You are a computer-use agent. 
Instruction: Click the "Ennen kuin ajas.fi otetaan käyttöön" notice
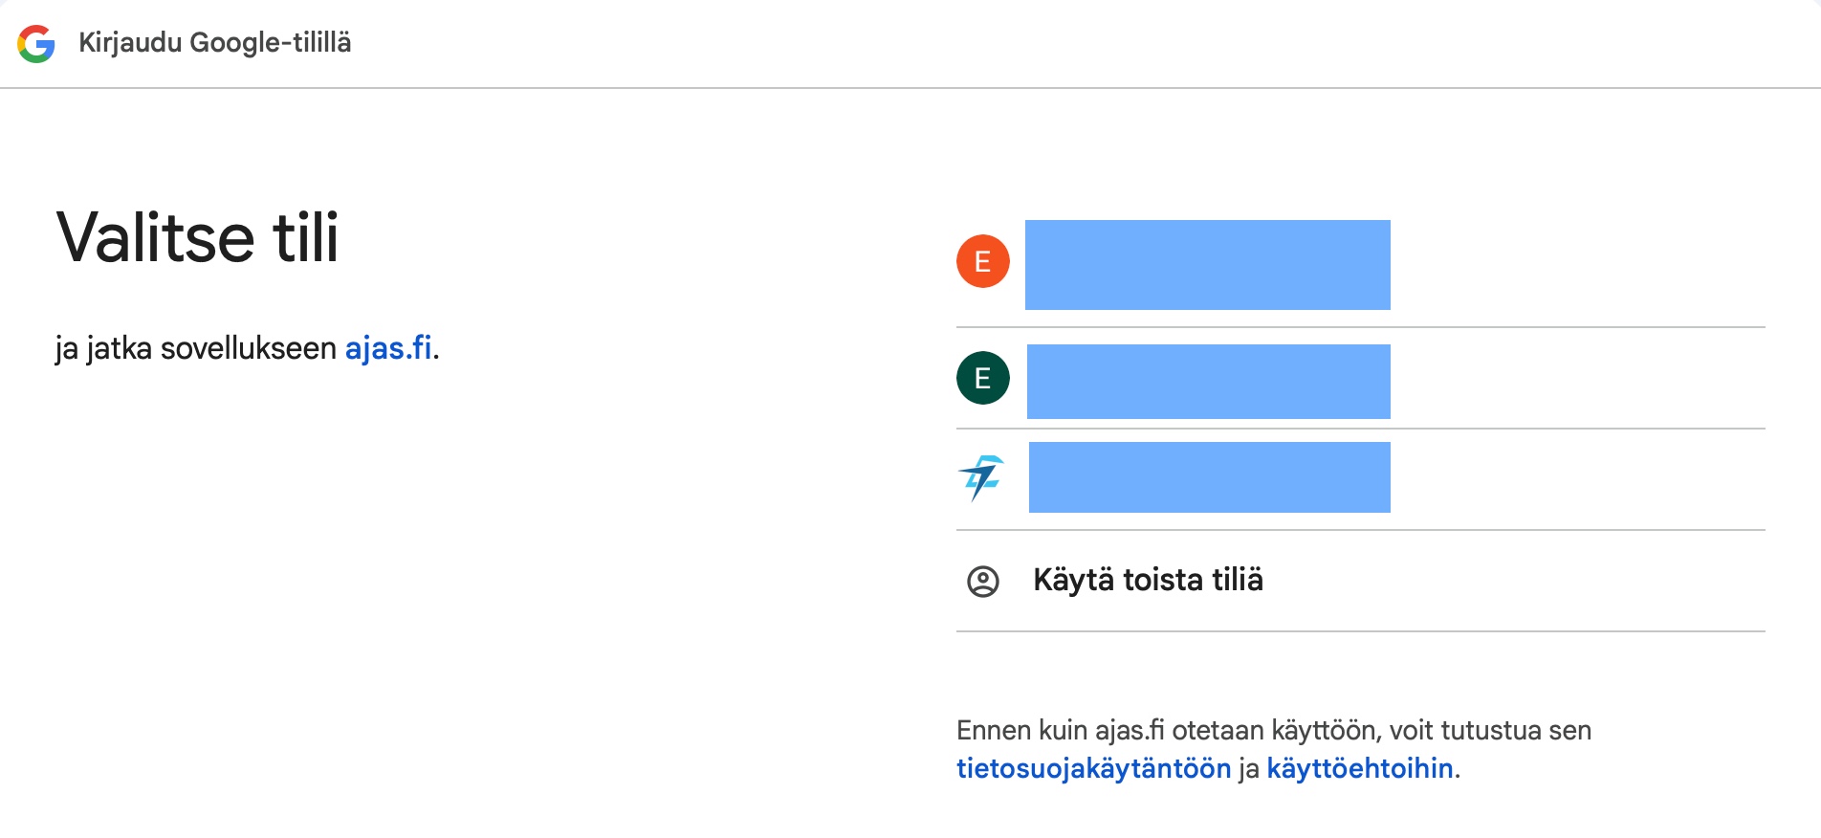tap(1273, 731)
